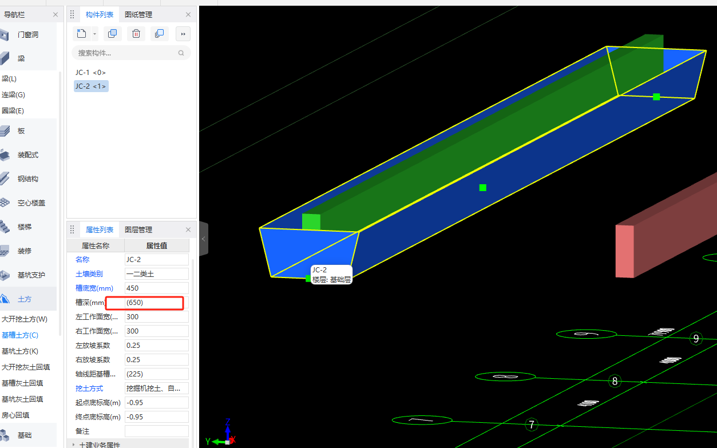Image resolution: width=717 pixels, height=448 pixels.
Task: Edit 起点底标高 value -0.95
Action: pyautogui.click(x=157, y=403)
